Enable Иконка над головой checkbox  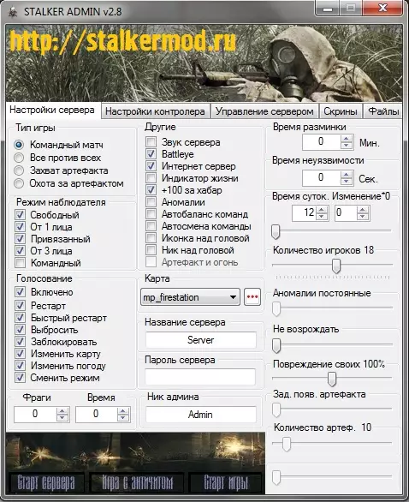pos(151,238)
